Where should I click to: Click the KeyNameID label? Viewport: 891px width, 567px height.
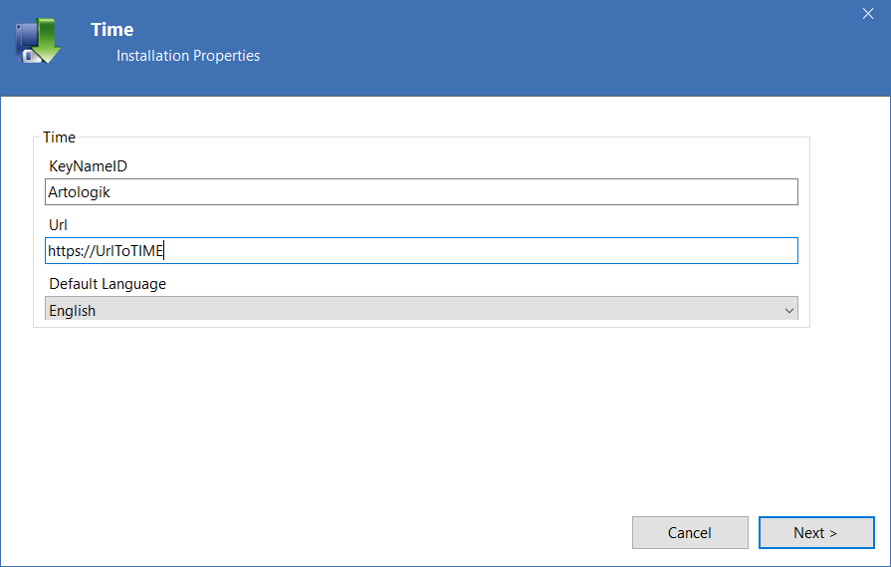(88, 166)
